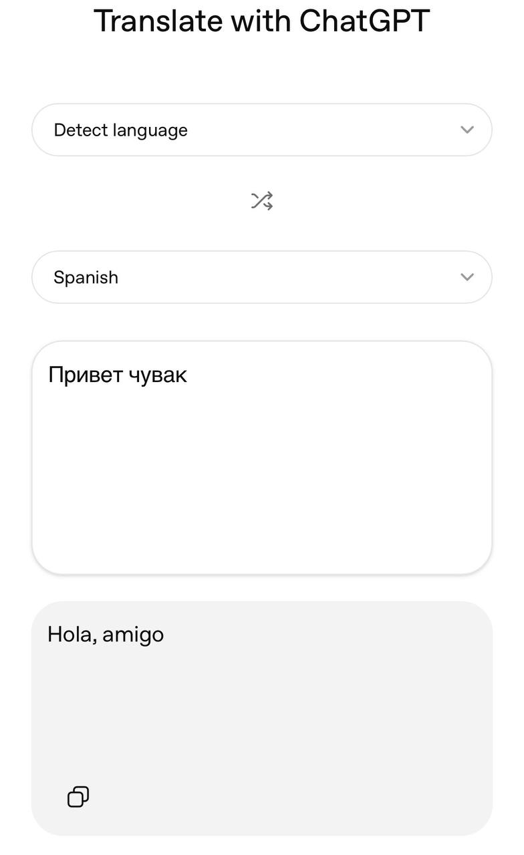Expand the chevron arrow next to Spanish

(467, 277)
